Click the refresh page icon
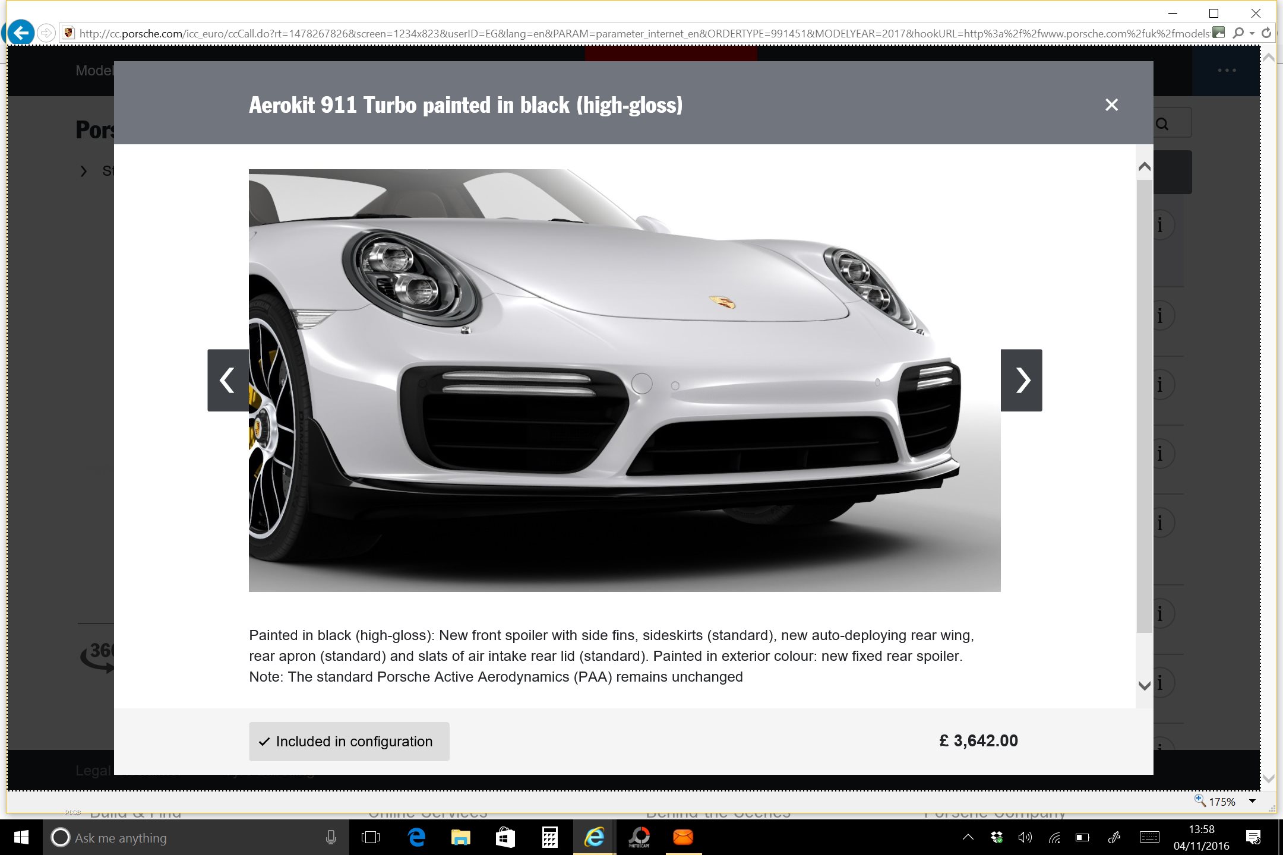The image size is (1283, 855). pos(1266,33)
